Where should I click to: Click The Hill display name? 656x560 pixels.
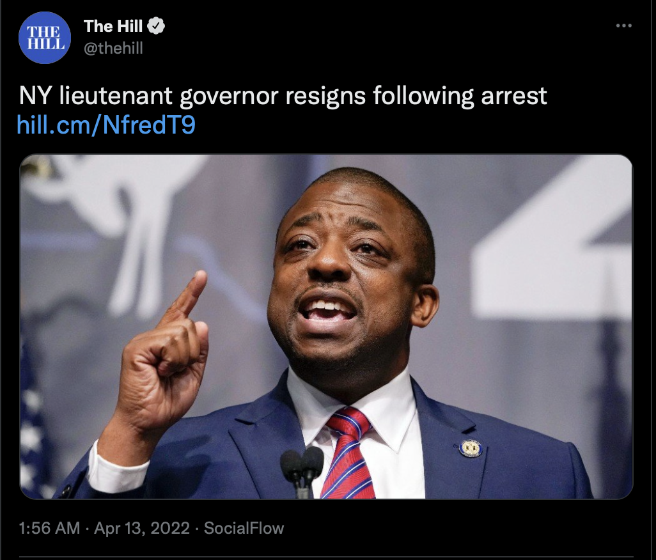pyautogui.click(x=113, y=26)
